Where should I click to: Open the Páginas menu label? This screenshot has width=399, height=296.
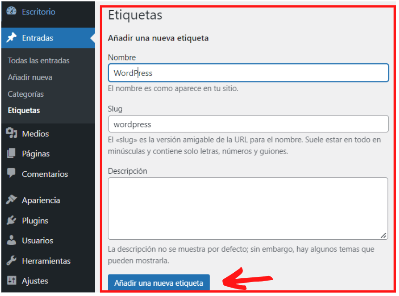[36, 154]
